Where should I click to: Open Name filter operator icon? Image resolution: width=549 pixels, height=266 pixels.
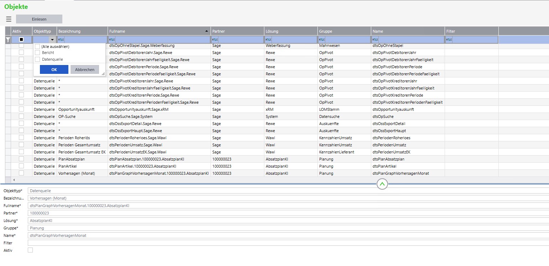(x=375, y=40)
